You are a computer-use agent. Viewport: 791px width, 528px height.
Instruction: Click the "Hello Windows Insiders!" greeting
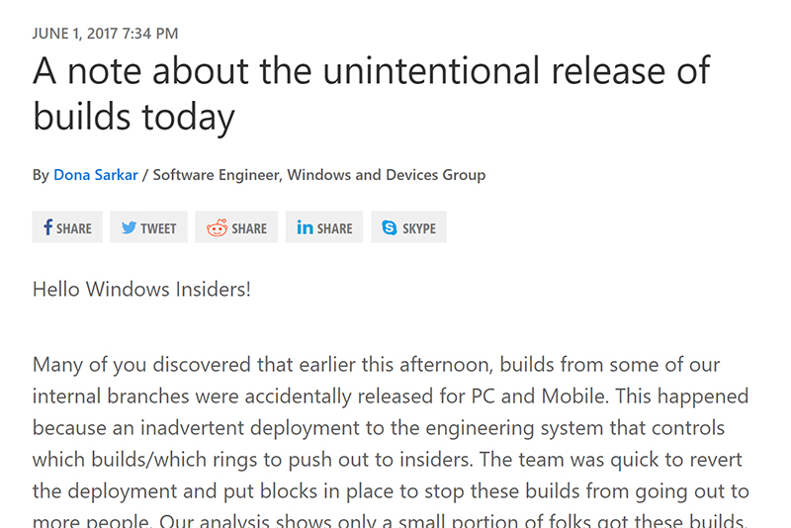[x=141, y=290]
